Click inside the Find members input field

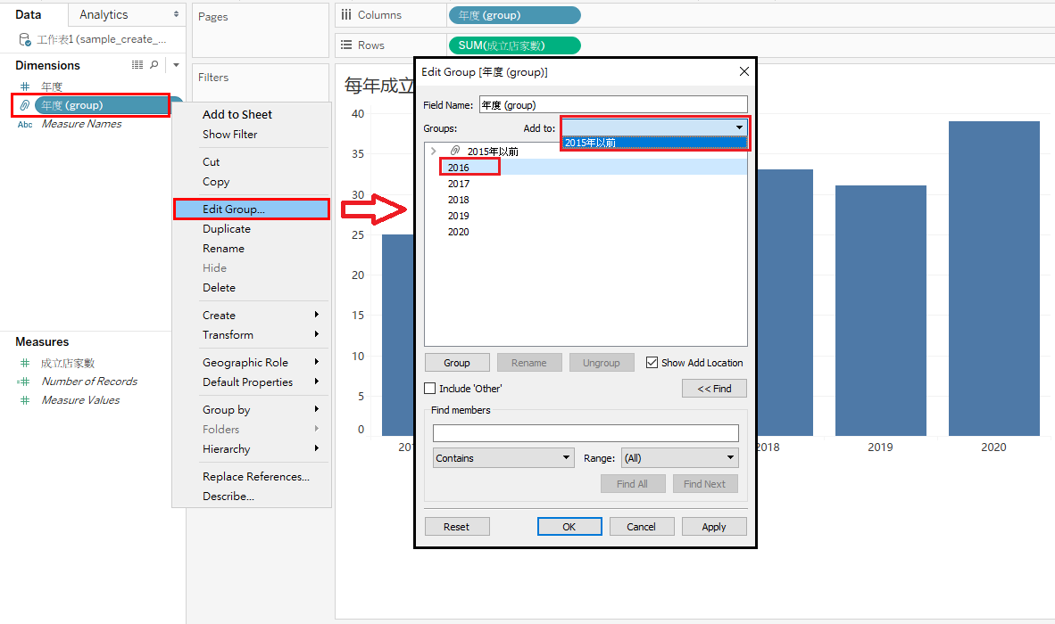(x=586, y=432)
